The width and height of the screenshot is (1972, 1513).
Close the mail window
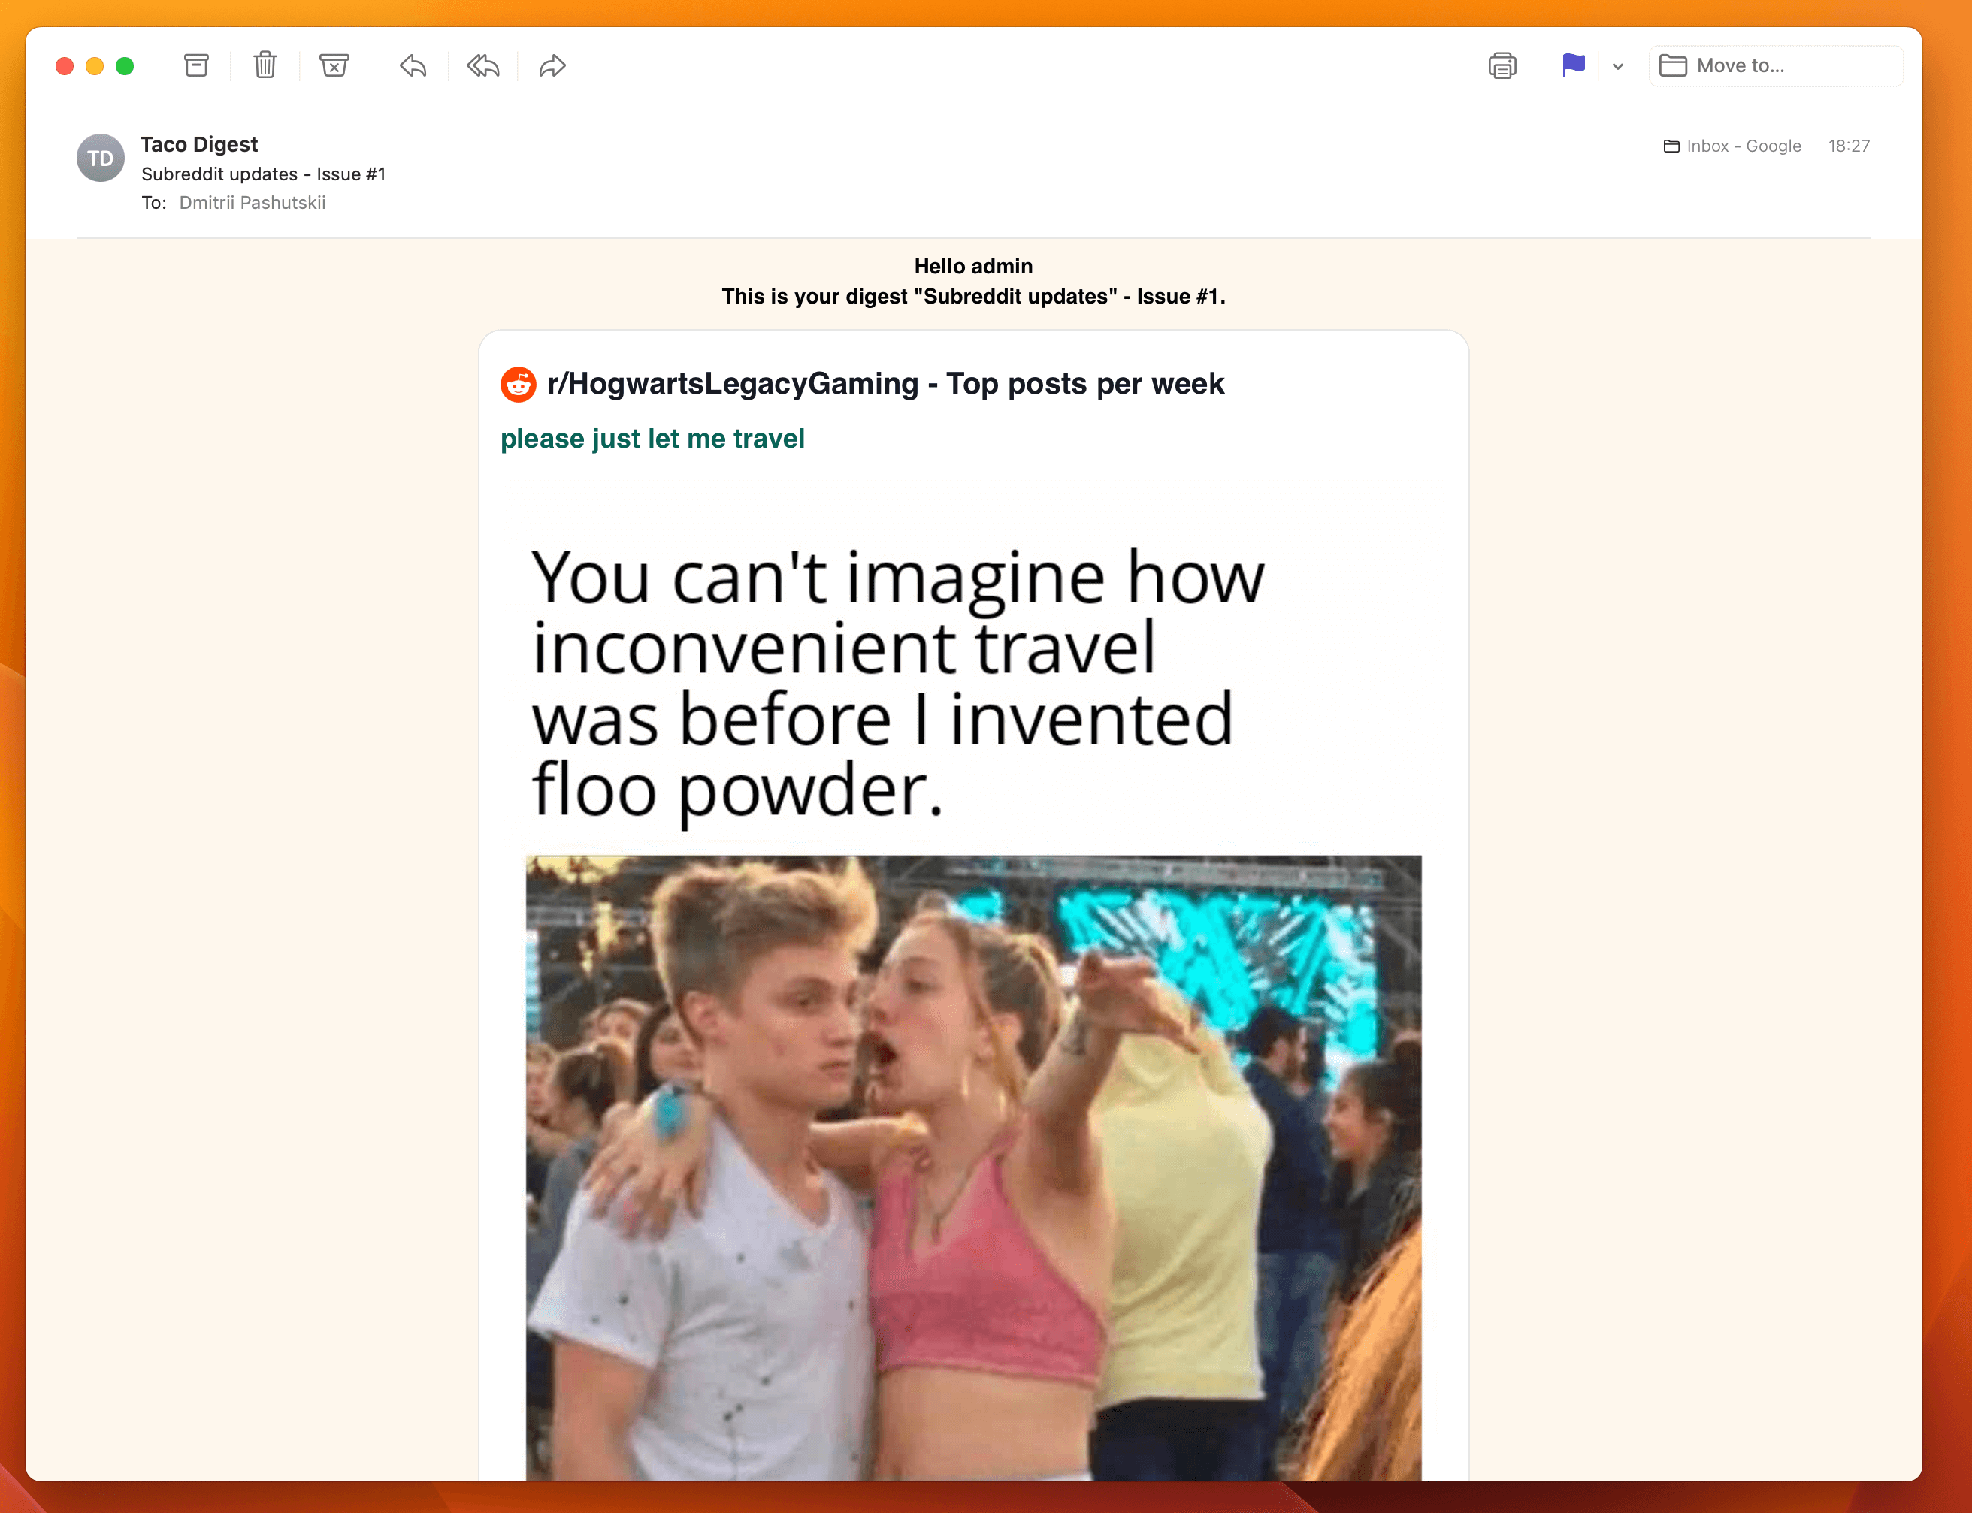click(65, 66)
